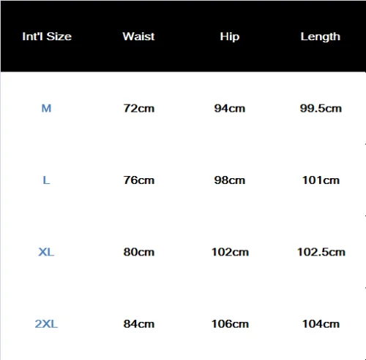
Task: Click the 80cm waist value
Action: [139, 252]
